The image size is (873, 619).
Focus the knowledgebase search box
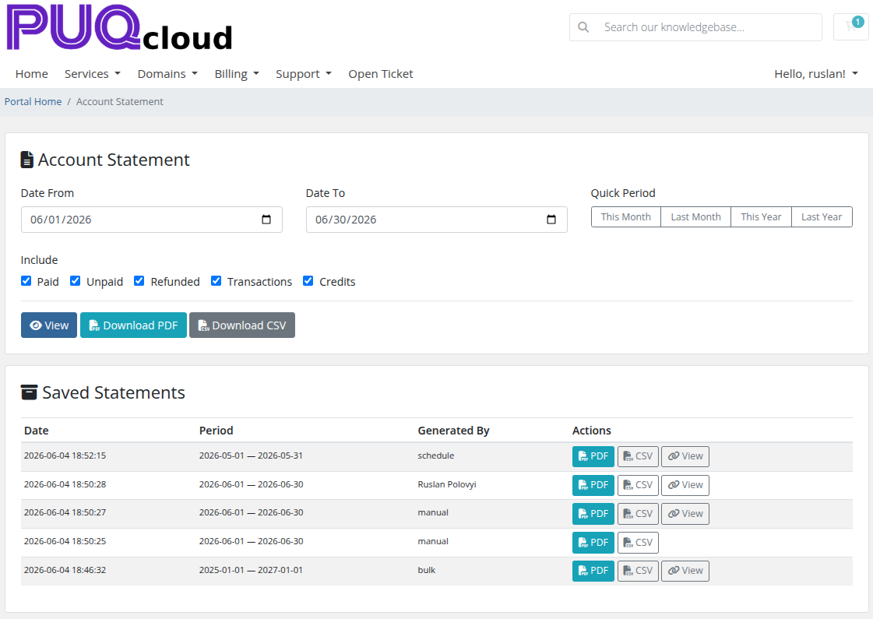click(696, 27)
